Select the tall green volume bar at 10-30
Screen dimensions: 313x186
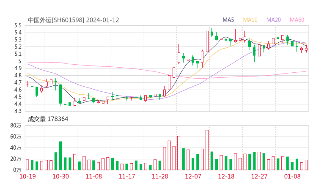pyautogui.click(x=60, y=156)
